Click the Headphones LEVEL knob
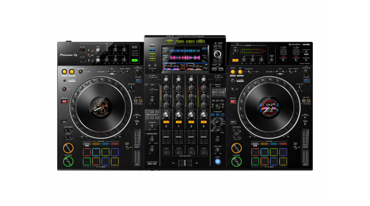Image resolution: width=370 pixels, height=206 pixels. coord(152,150)
